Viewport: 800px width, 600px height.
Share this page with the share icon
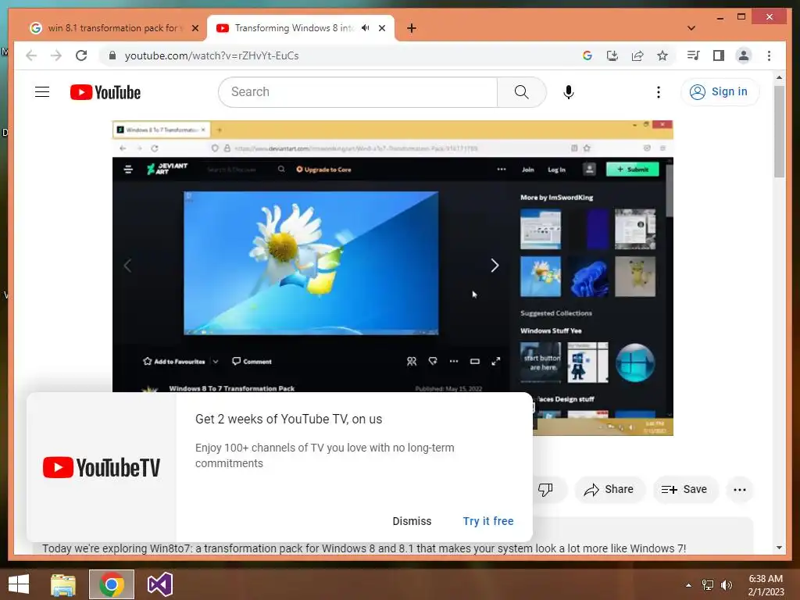pyautogui.click(x=637, y=55)
